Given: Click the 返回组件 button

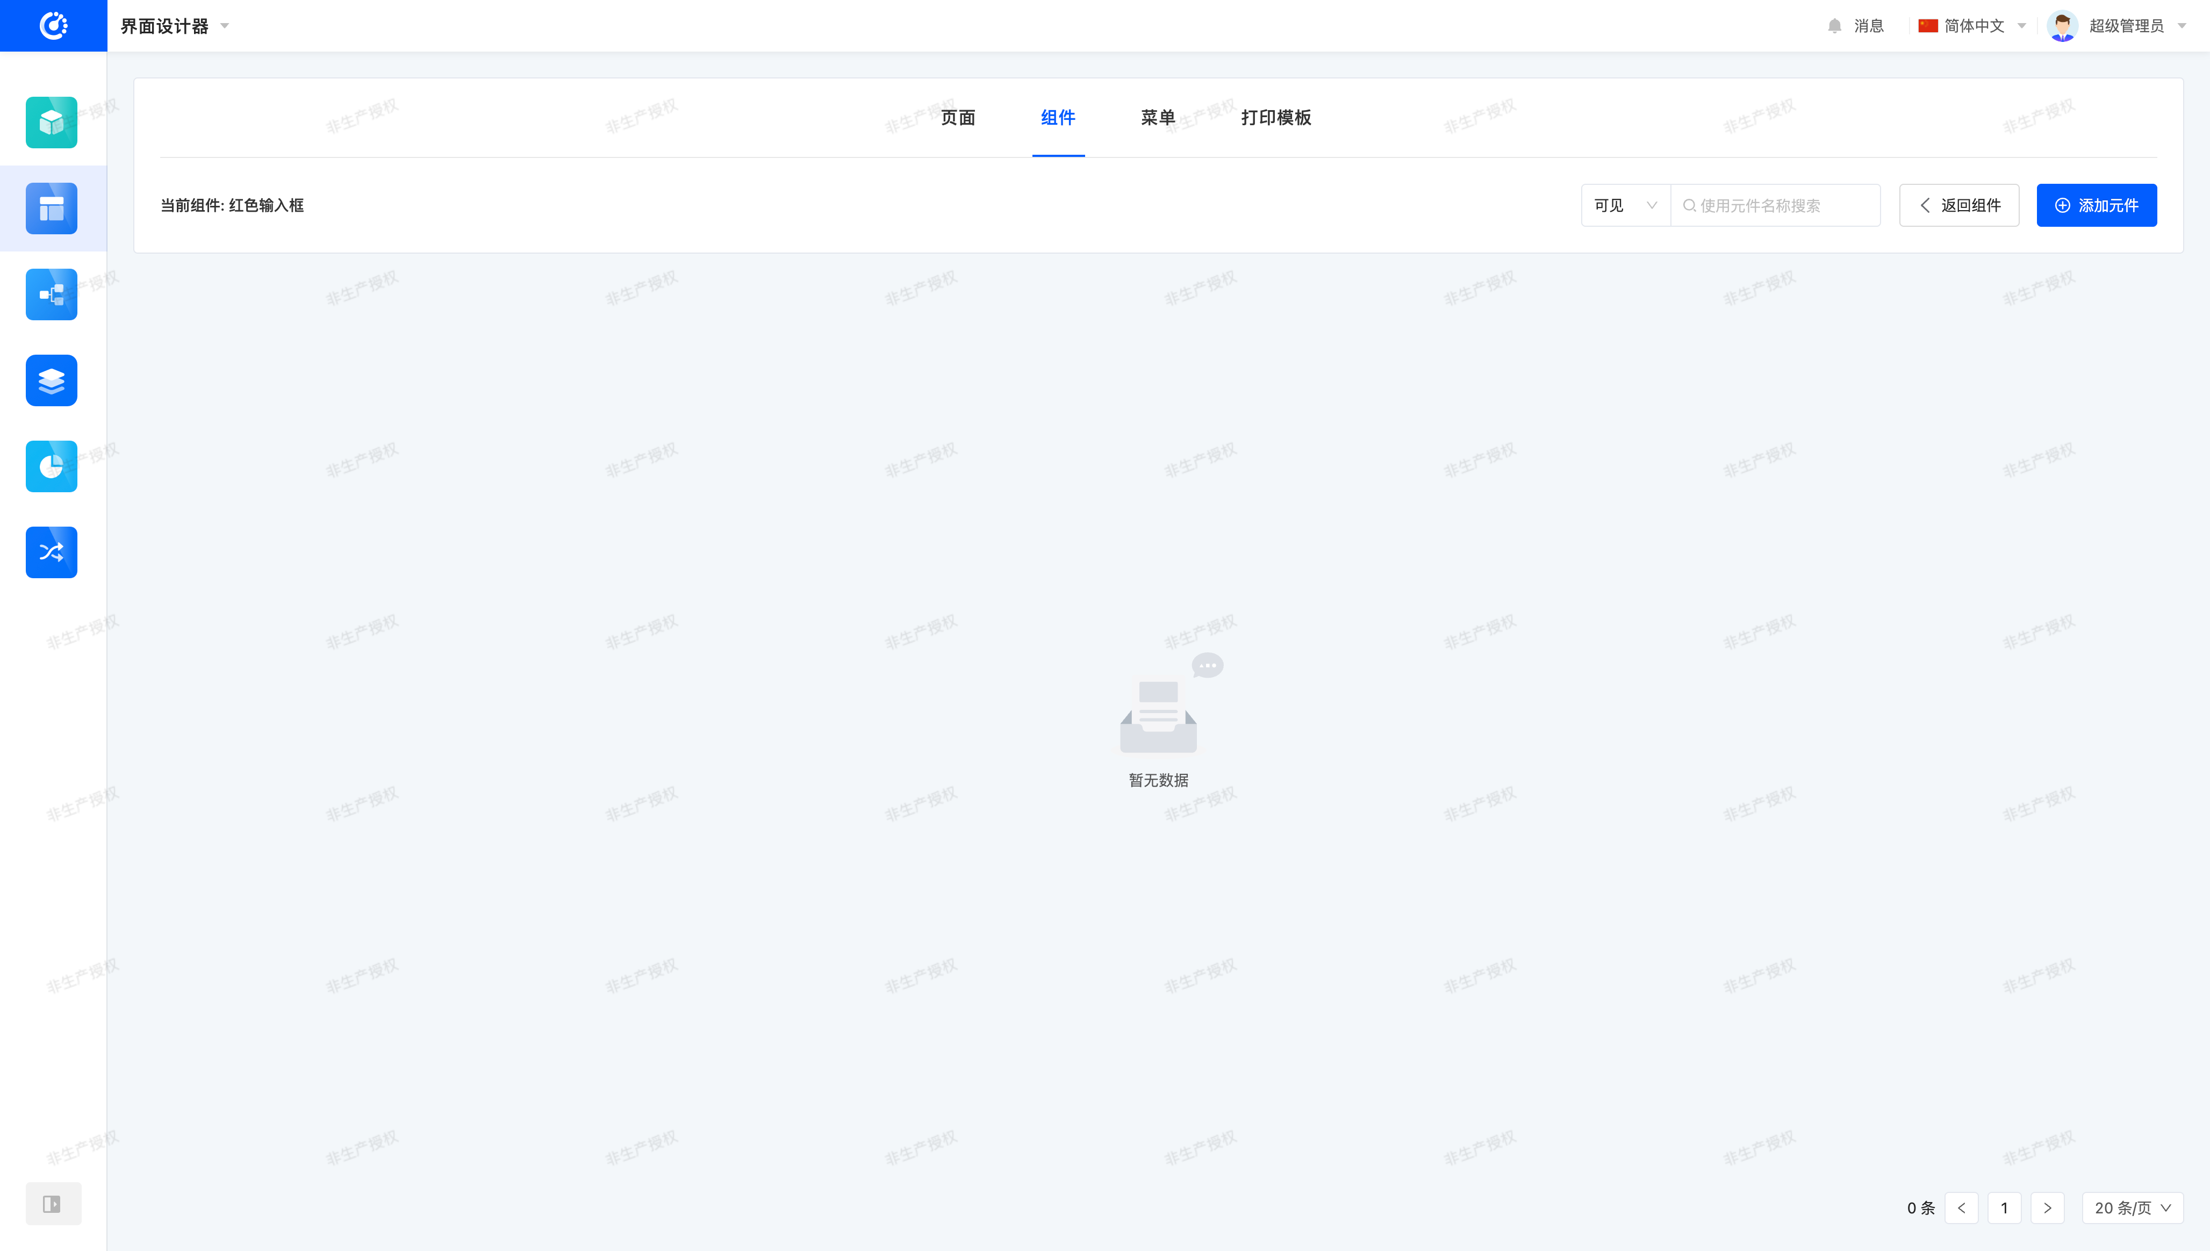Looking at the screenshot, I should tap(1958, 205).
